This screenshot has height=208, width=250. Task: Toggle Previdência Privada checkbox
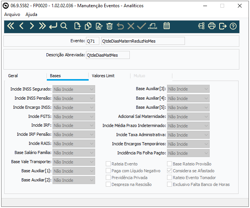tap(108, 178)
